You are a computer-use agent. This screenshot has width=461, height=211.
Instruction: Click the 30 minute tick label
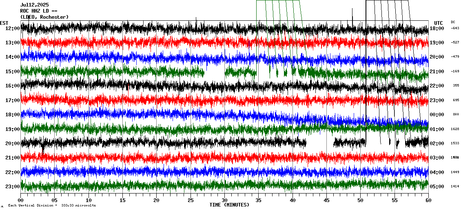[x=224, y=200]
